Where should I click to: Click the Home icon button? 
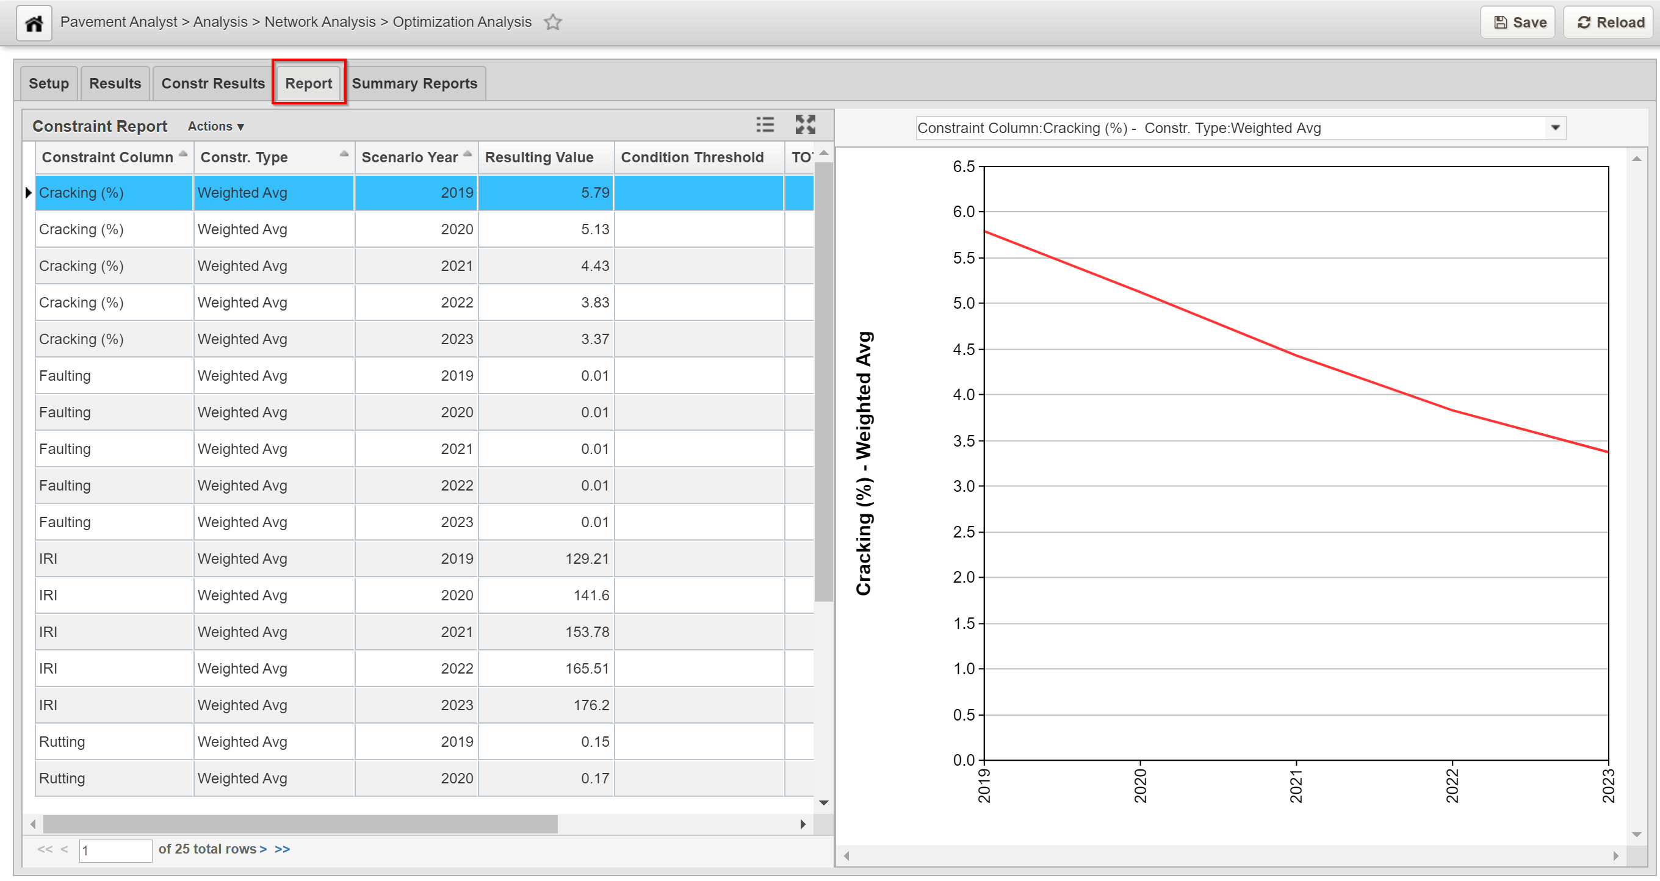click(34, 23)
